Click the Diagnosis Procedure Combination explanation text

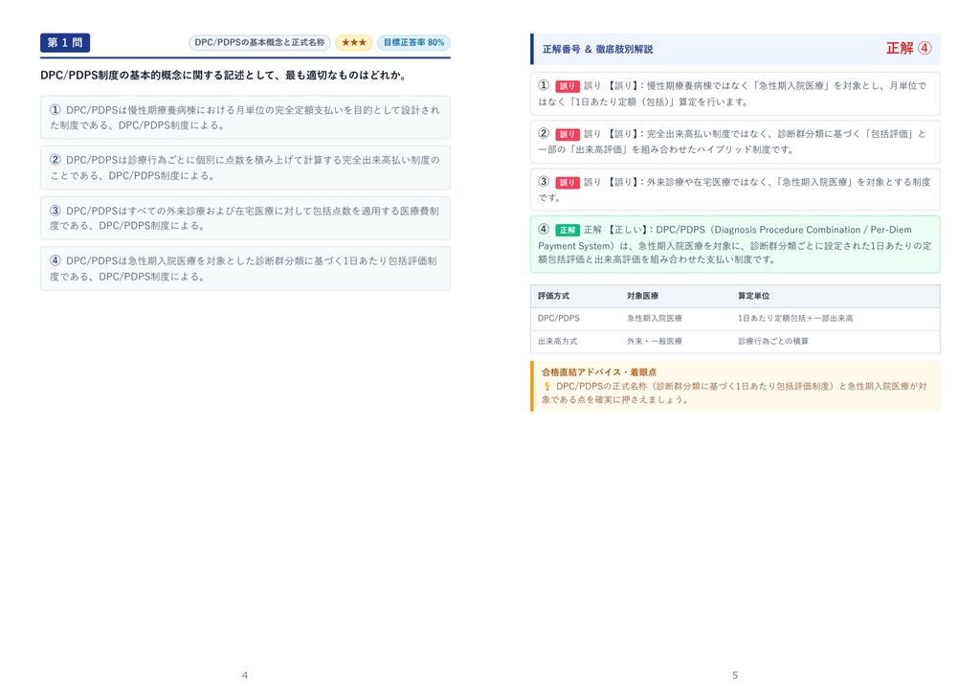coord(734,244)
